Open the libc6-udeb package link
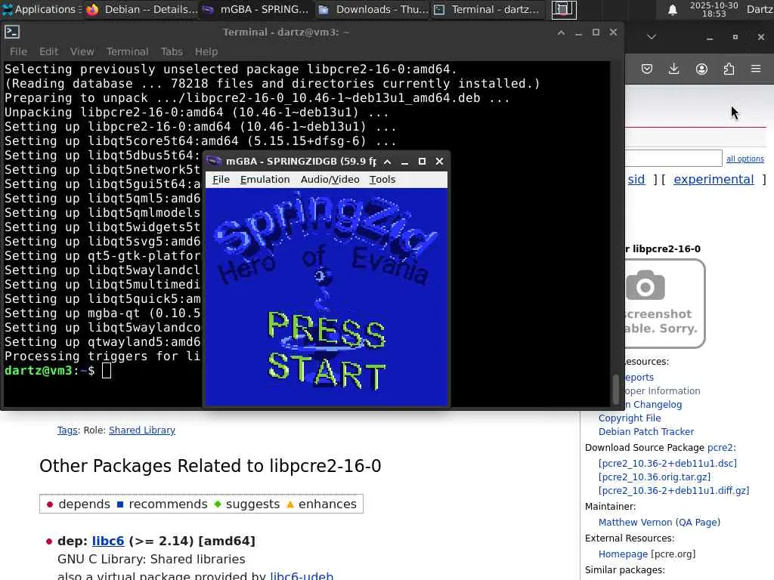The height and width of the screenshot is (580, 774). pos(302,576)
